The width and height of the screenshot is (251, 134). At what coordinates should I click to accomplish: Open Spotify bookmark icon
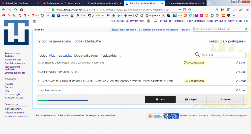229,15
